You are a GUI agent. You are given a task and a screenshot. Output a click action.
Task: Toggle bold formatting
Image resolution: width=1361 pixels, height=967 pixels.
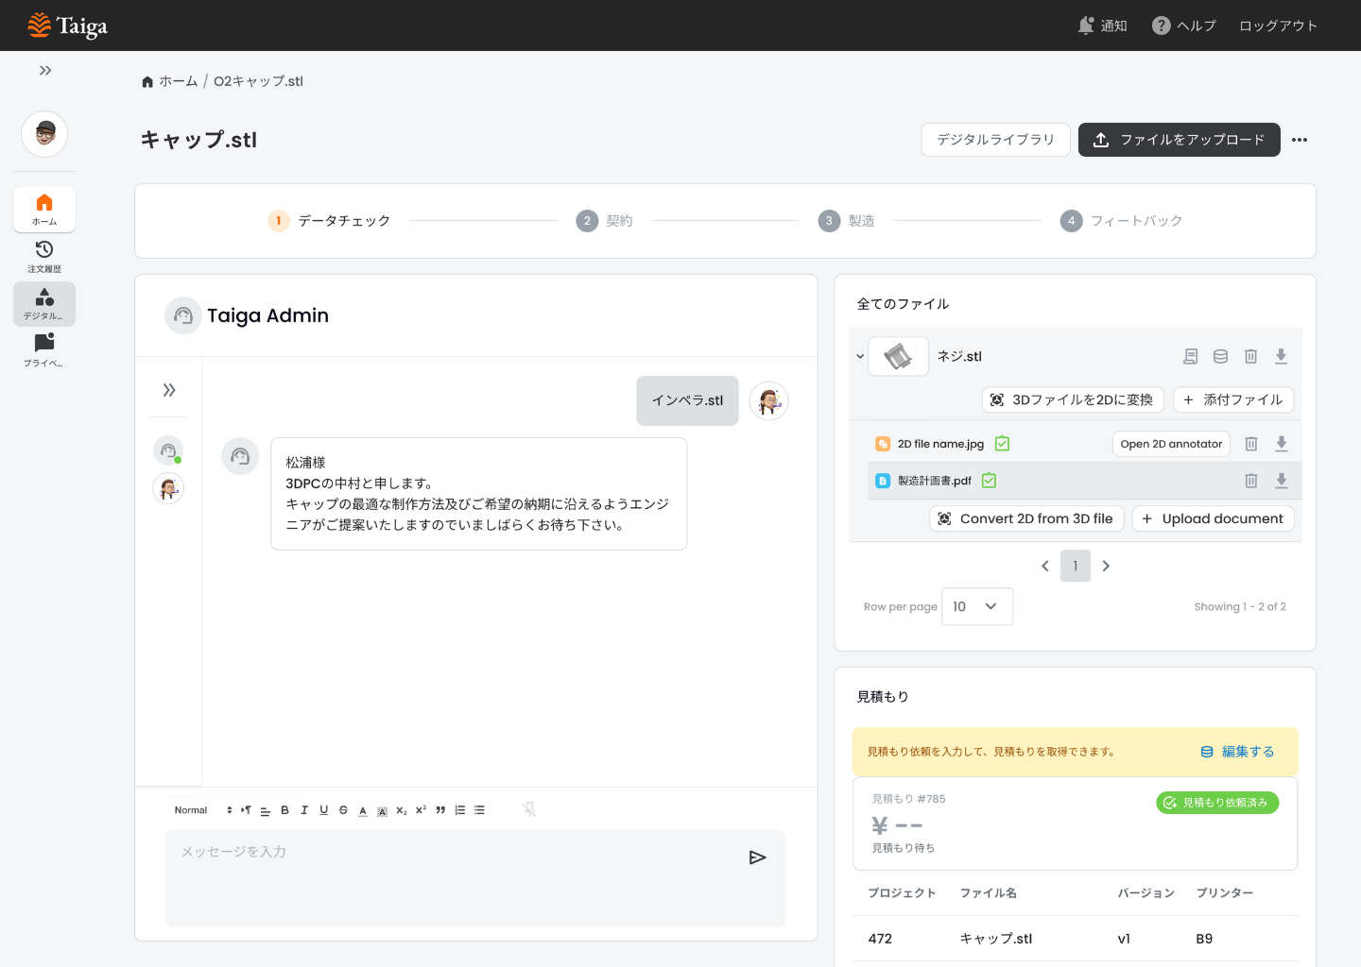coord(284,810)
